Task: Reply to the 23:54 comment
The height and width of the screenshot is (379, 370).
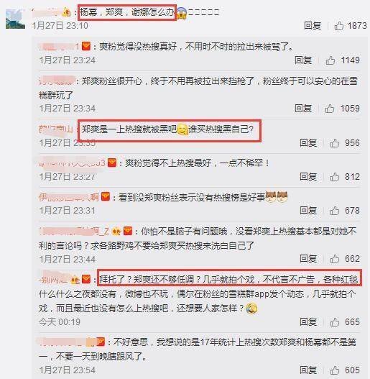Action: (x=308, y=370)
